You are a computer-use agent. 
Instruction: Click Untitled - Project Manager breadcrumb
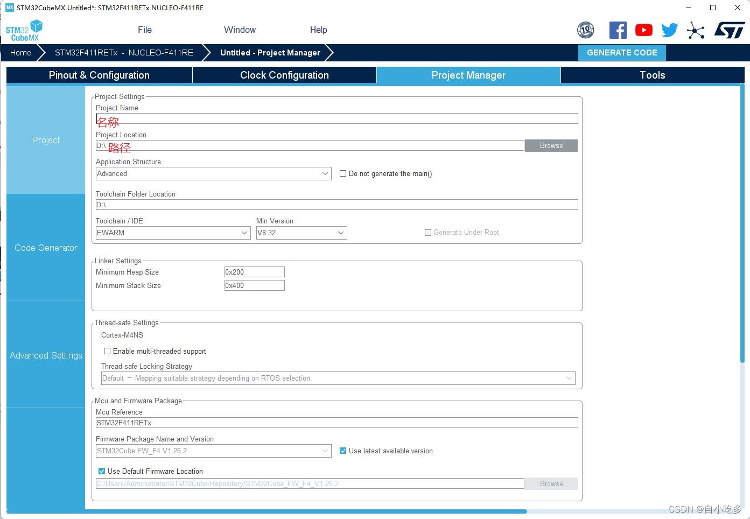(270, 53)
